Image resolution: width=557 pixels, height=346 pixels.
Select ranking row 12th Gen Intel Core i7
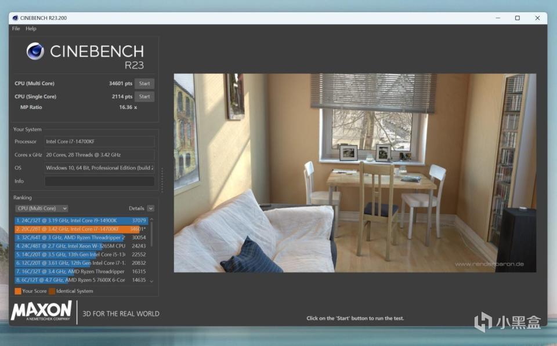[x=81, y=263]
